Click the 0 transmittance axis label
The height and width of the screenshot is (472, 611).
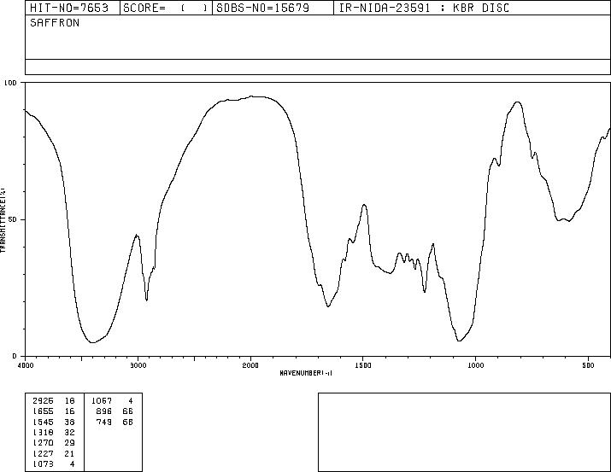(15, 356)
